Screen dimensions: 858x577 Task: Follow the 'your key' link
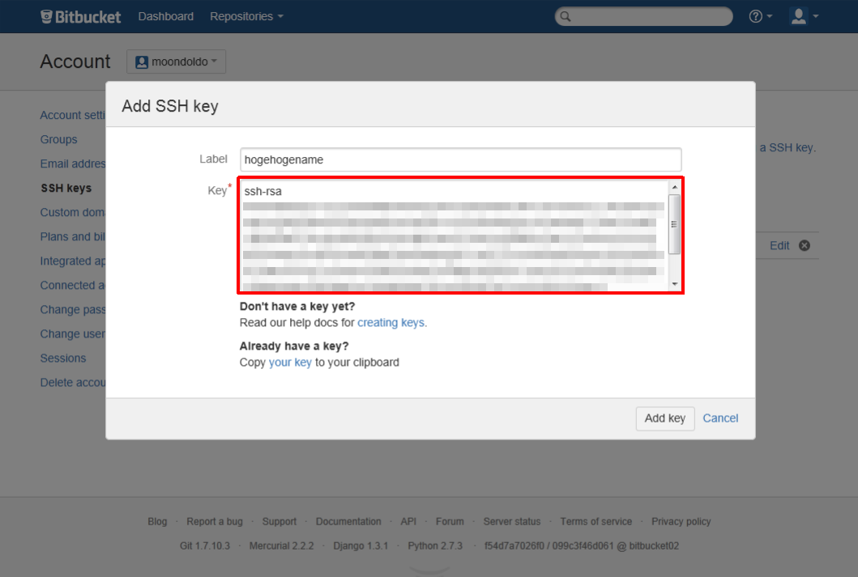[x=290, y=363]
